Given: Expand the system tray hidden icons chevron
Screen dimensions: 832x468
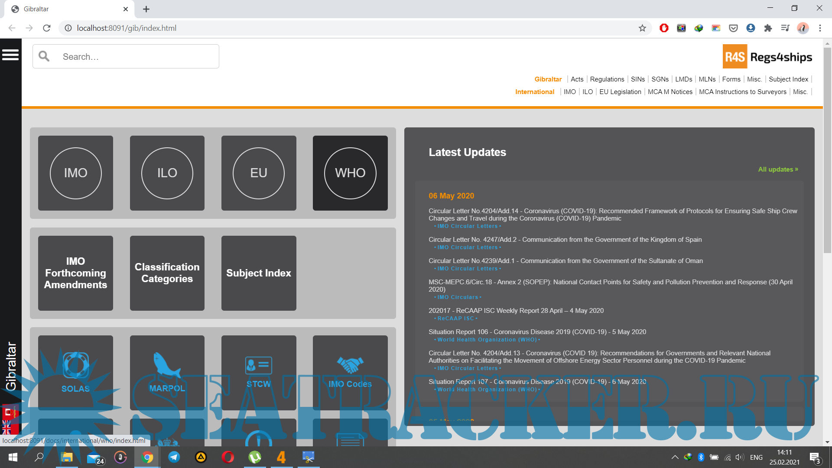Looking at the screenshot, I should click(x=675, y=457).
